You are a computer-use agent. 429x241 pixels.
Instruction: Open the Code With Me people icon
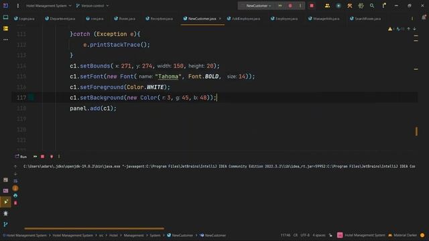pyautogui.click(x=327, y=5)
